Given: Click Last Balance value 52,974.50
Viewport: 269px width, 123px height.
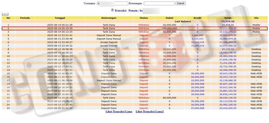Looking at the screenshot, I should (x=228, y=21).
